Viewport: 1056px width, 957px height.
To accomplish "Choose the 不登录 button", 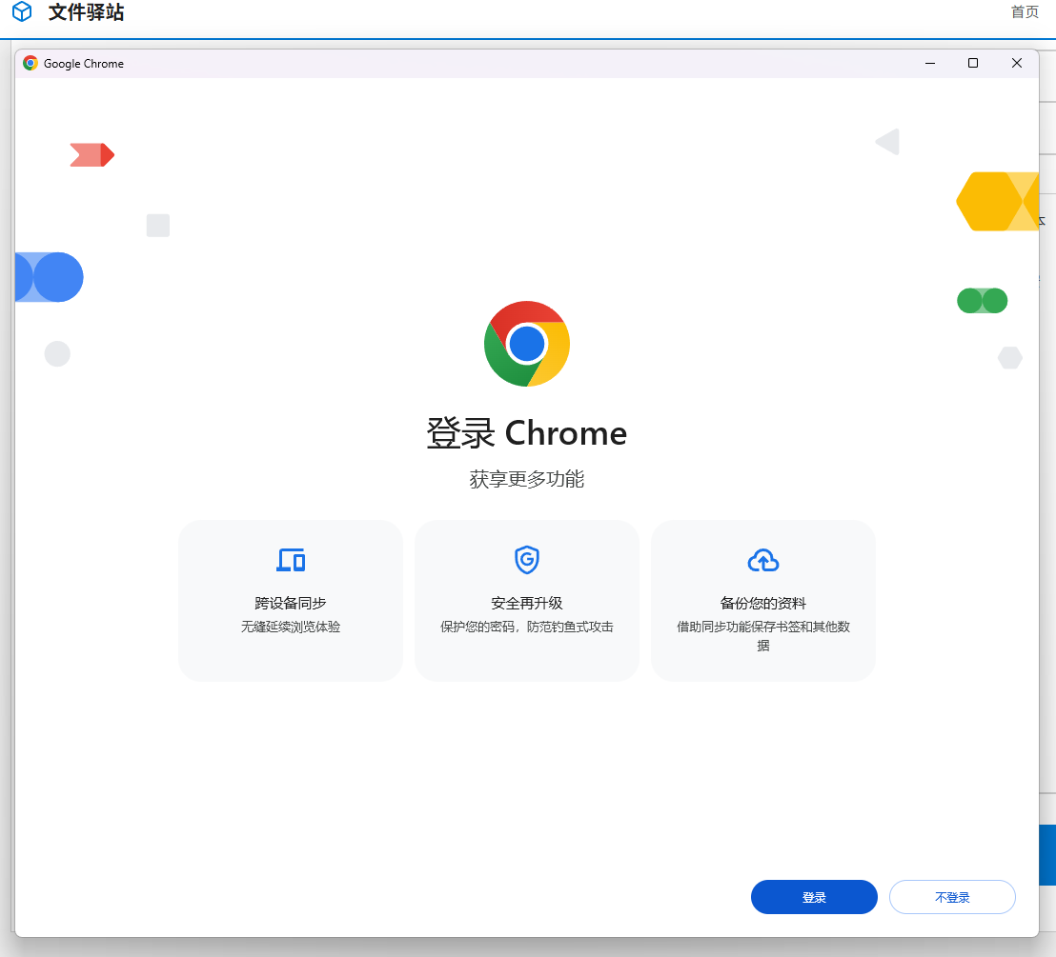I will [x=952, y=897].
